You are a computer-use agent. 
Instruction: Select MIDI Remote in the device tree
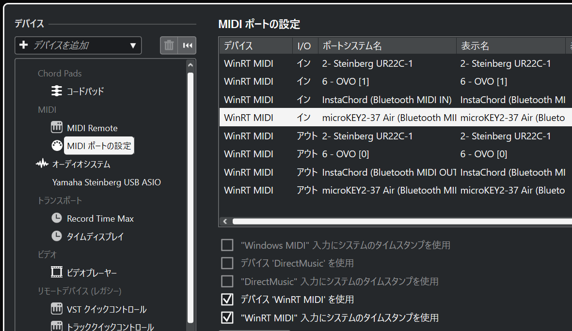(92, 128)
